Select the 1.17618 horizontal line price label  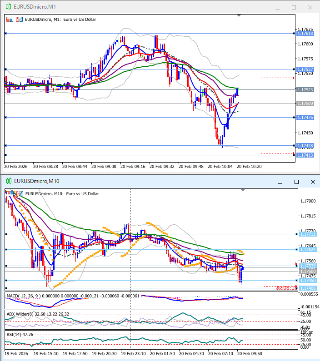(305, 34)
